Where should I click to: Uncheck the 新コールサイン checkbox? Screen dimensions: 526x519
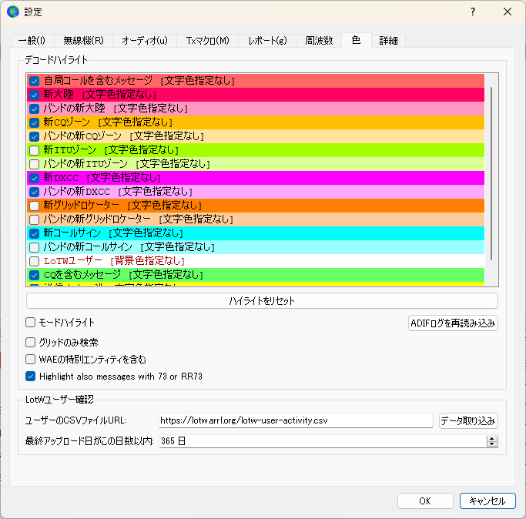point(34,233)
